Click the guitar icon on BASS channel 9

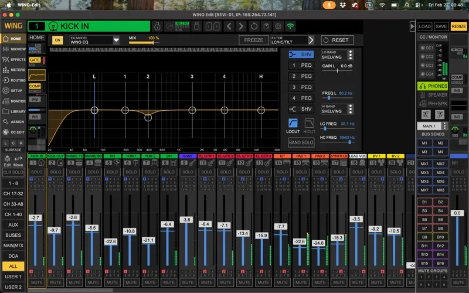click(192, 163)
